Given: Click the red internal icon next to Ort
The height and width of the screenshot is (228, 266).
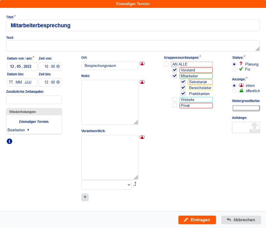Looking at the screenshot, I should pos(142,64).
